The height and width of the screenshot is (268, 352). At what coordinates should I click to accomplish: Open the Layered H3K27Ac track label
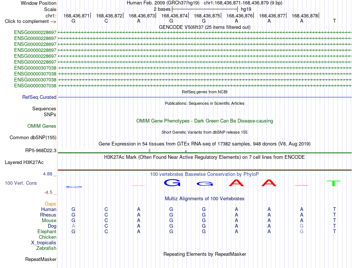[24, 163]
